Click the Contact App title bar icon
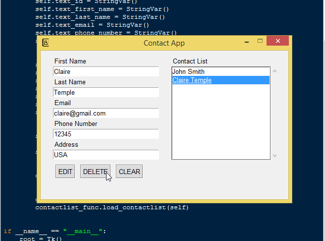325x241 pixels. click(x=45, y=43)
